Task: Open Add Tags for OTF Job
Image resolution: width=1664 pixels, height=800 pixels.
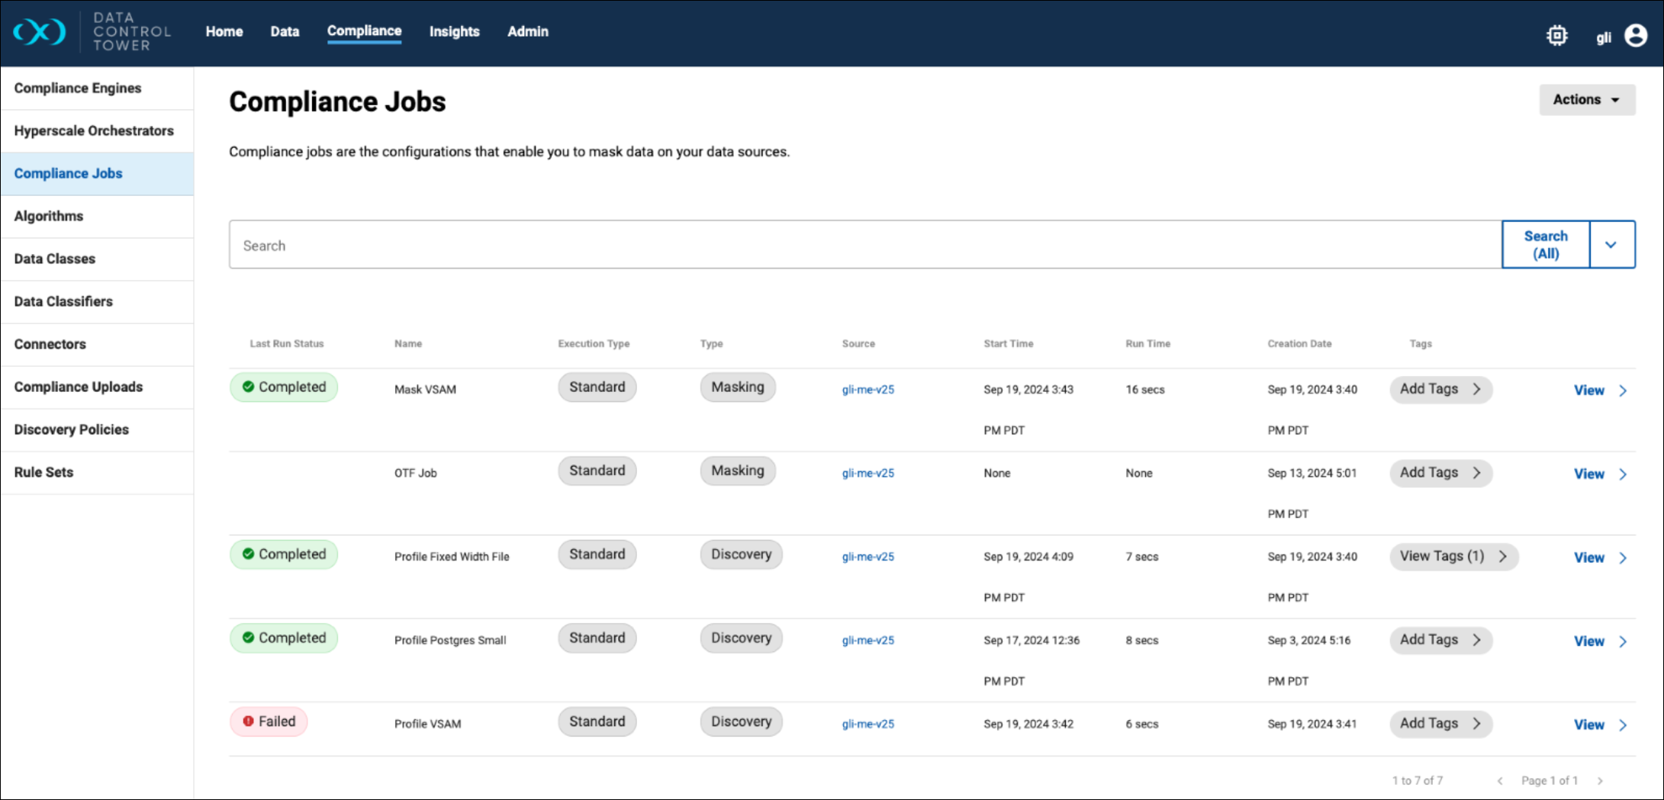Action: [x=1440, y=473]
